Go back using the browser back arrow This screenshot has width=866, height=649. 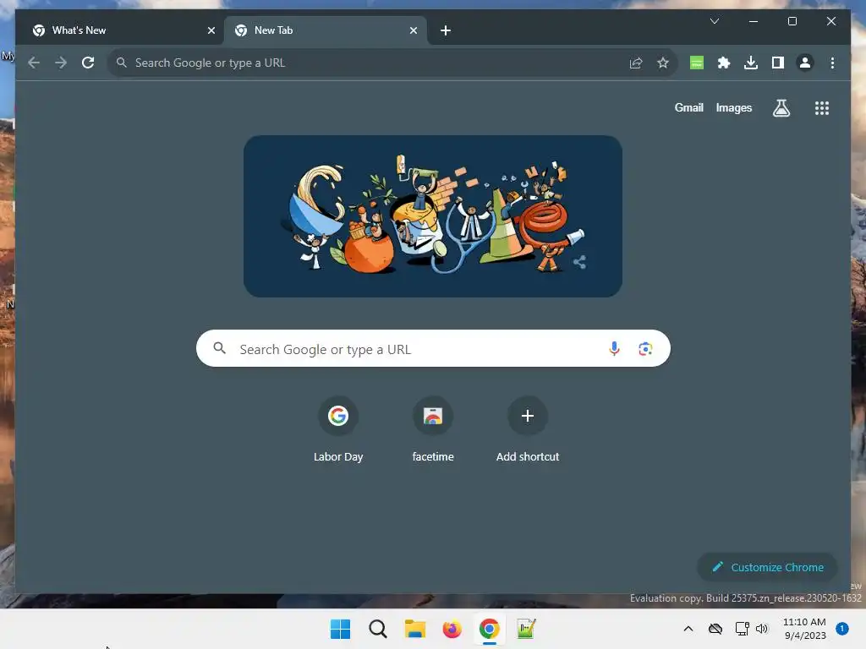tap(34, 63)
